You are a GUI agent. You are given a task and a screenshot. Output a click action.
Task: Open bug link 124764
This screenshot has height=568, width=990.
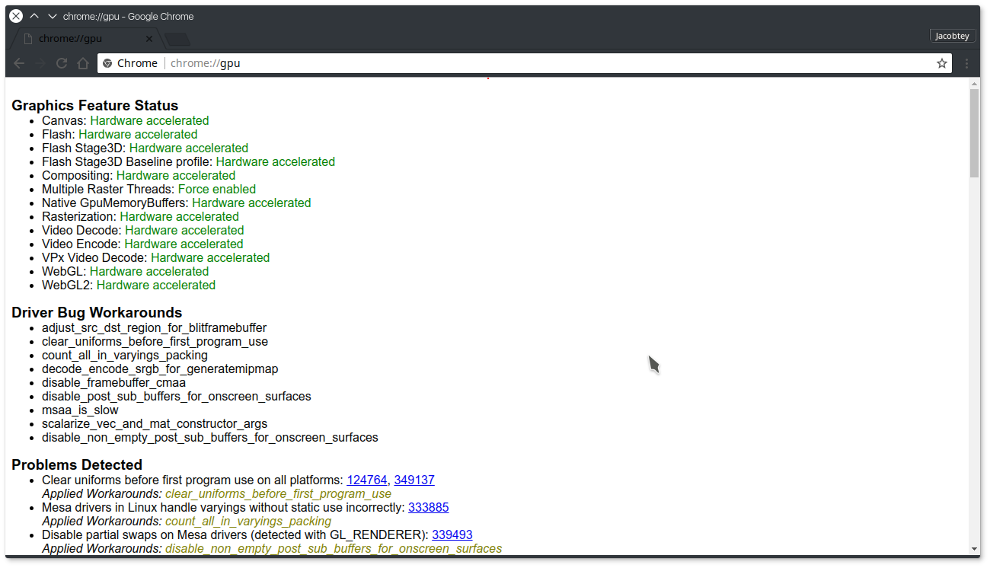click(x=367, y=480)
